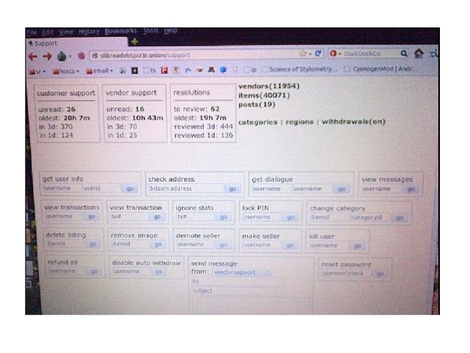Click the red stop loading icon

pyautogui.click(x=82, y=56)
